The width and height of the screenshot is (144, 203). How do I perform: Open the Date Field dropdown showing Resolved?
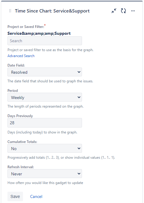pyautogui.click(x=45, y=72)
